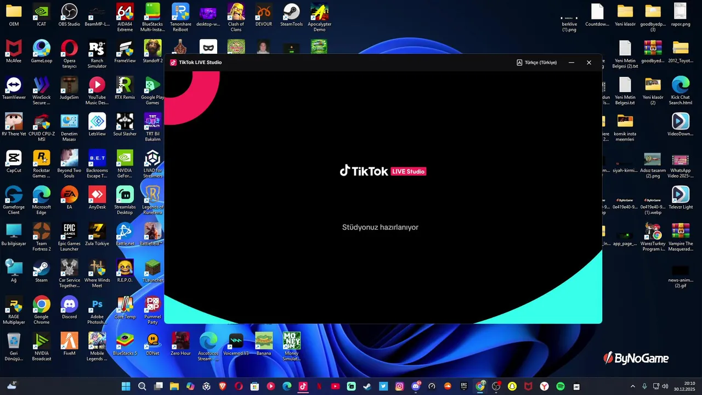Open Brave browser from taskbar
The width and height of the screenshot is (702, 395).
222,386
